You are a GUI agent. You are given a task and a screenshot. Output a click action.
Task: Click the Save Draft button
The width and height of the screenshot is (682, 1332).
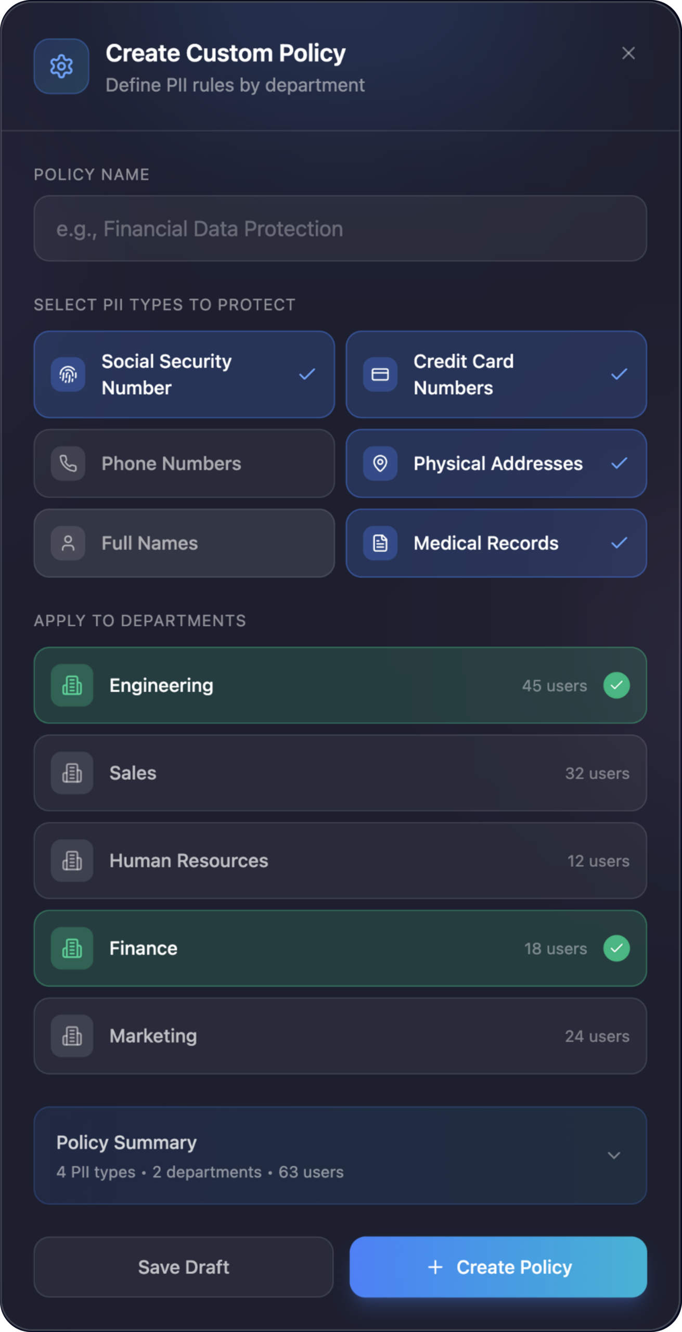point(184,1266)
